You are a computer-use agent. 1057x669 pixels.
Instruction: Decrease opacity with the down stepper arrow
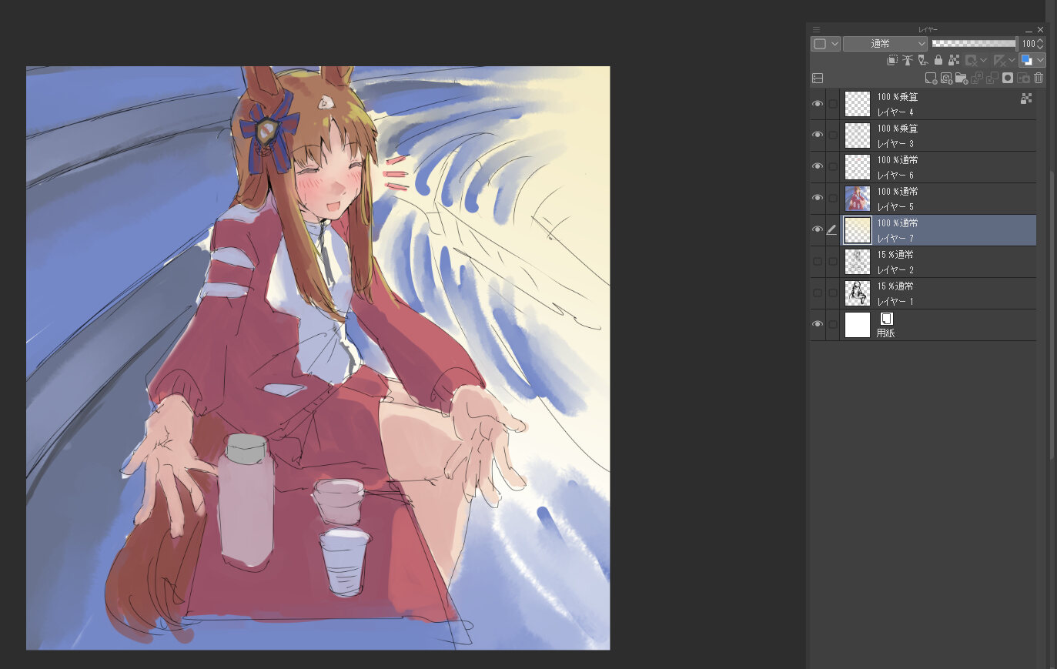1040,48
